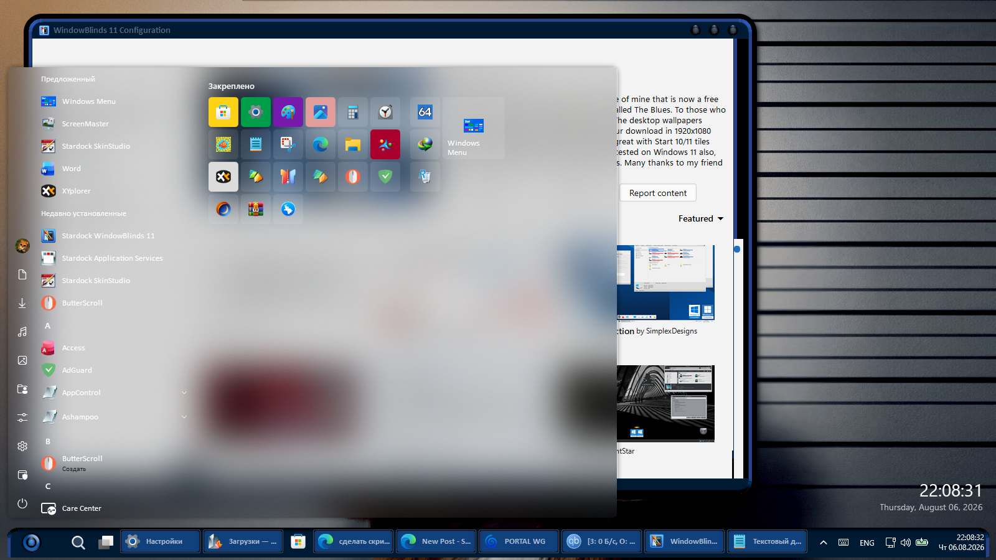Switch to the PORTAL WG taskbar window
The width and height of the screenshot is (996, 560).
pyautogui.click(x=519, y=541)
